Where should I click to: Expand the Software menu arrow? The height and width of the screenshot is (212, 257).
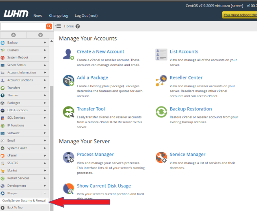[45, 133]
